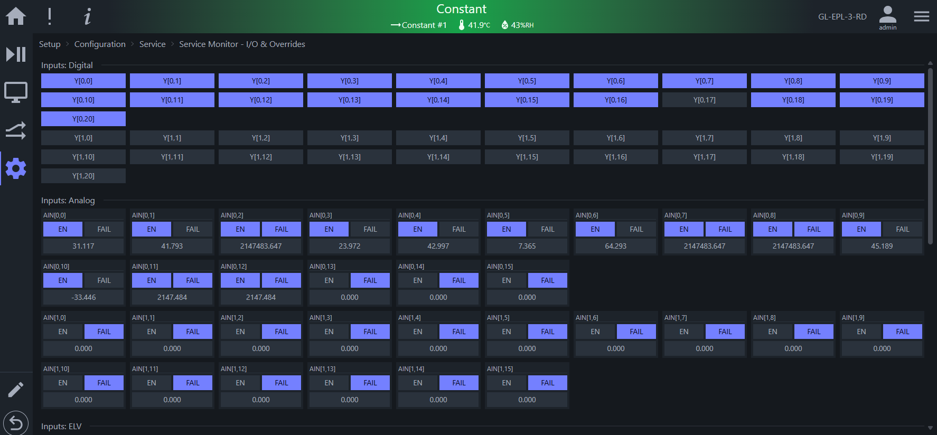Go to the Home screen icon
Image resolution: width=937 pixels, height=435 pixels.
(16, 16)
